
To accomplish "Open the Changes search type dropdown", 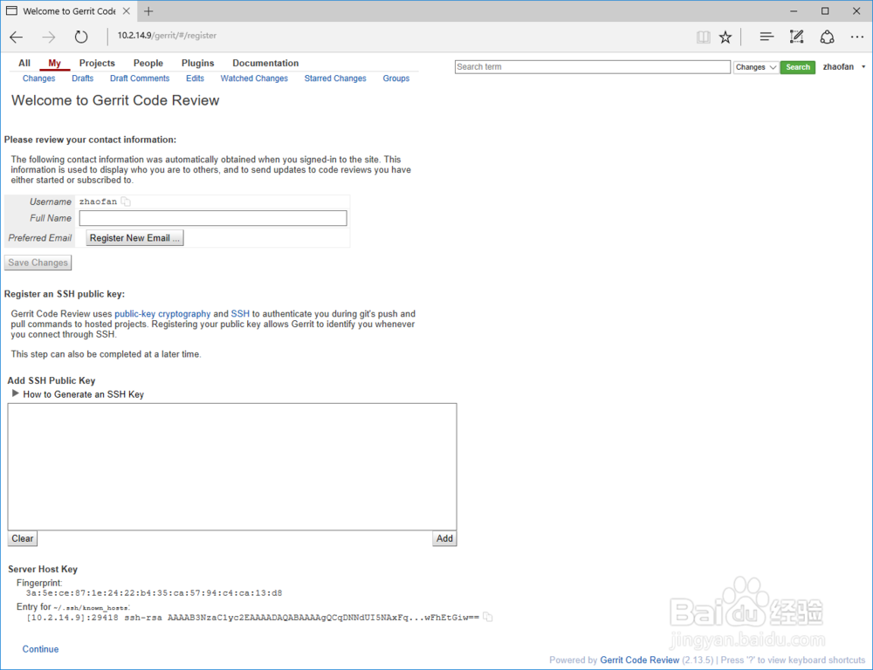I will 755,67.
